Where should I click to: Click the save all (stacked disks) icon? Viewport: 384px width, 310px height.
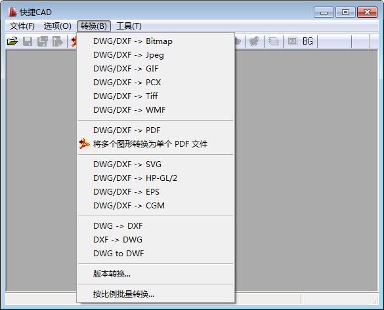point(43,41)
